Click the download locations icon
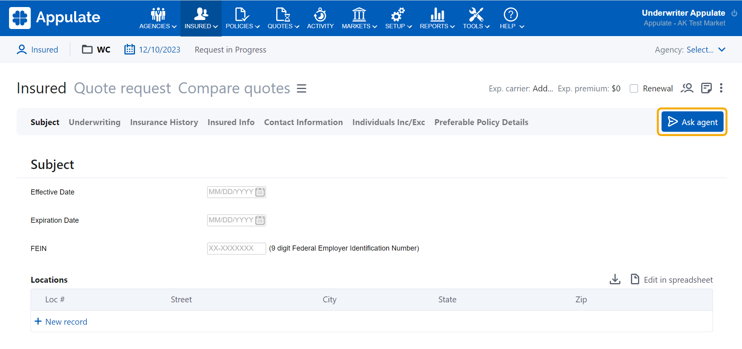The width and height of the screenshot is (742, 349). coord(615,280)
